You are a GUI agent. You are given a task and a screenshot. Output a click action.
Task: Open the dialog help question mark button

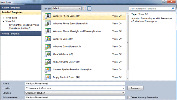point(164,1)
